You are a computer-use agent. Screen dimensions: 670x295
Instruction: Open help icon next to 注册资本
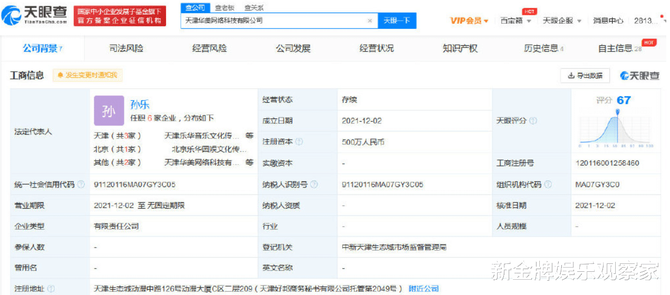click(299, 142)
